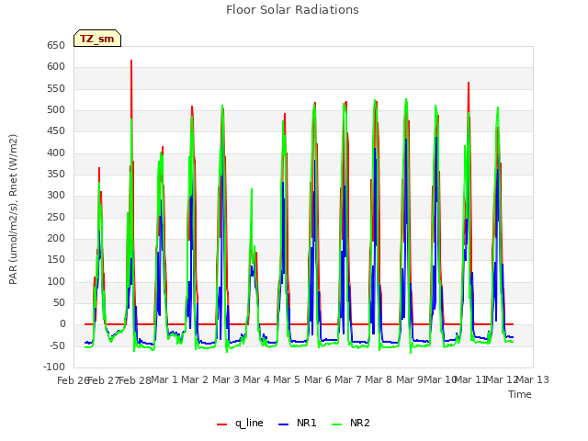Click the 300 y-axis tick label

(56, 196)
